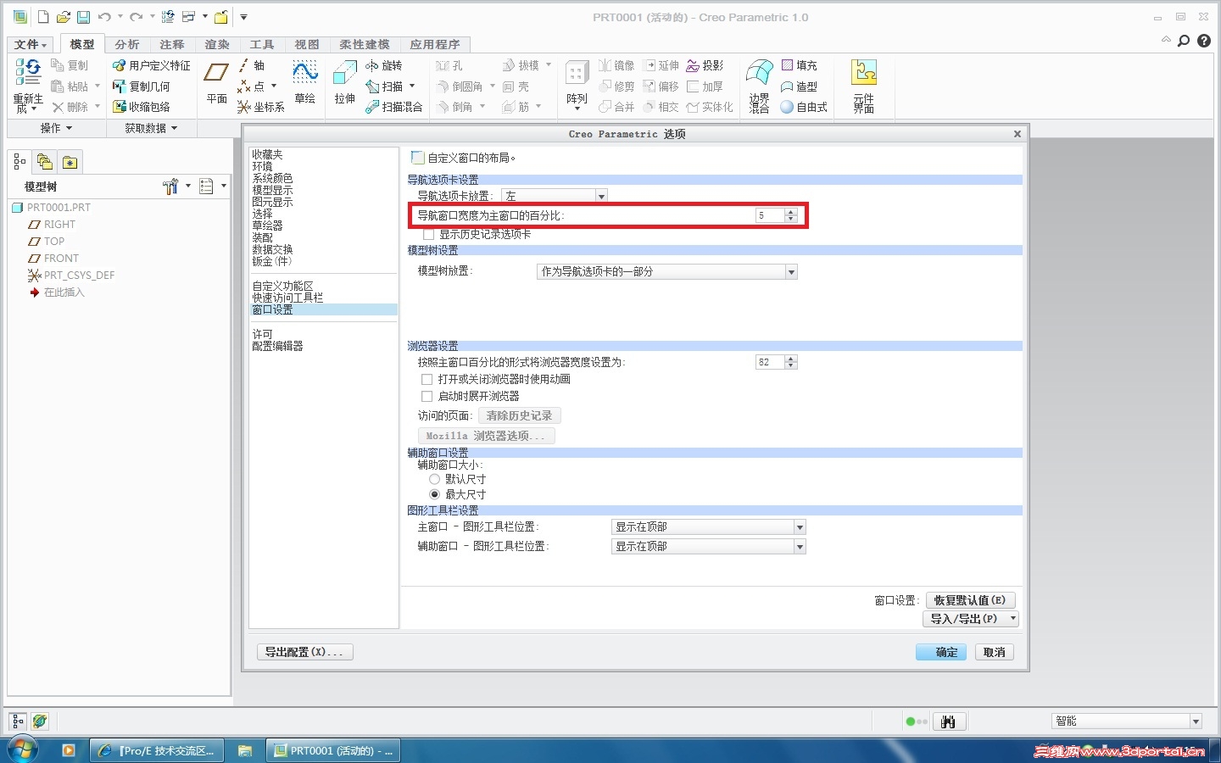
Task: Select the RIGHT datum plane in model tree
Action: click(x=52, y=225)
